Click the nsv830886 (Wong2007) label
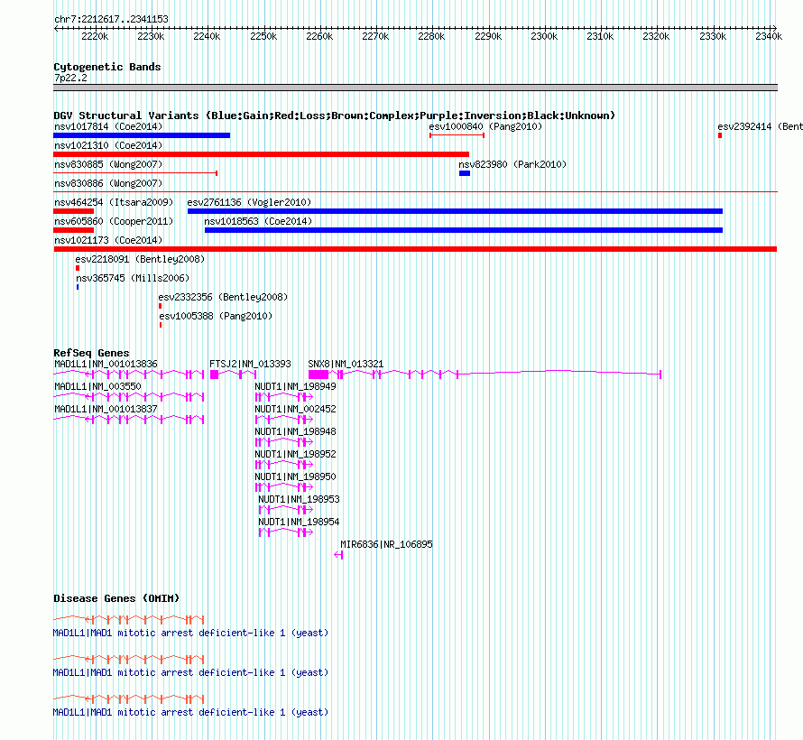The width and height of the screenshot is (803, 740). click(x=108, y=183)
